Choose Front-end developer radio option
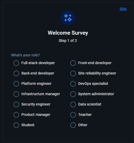 73,63
